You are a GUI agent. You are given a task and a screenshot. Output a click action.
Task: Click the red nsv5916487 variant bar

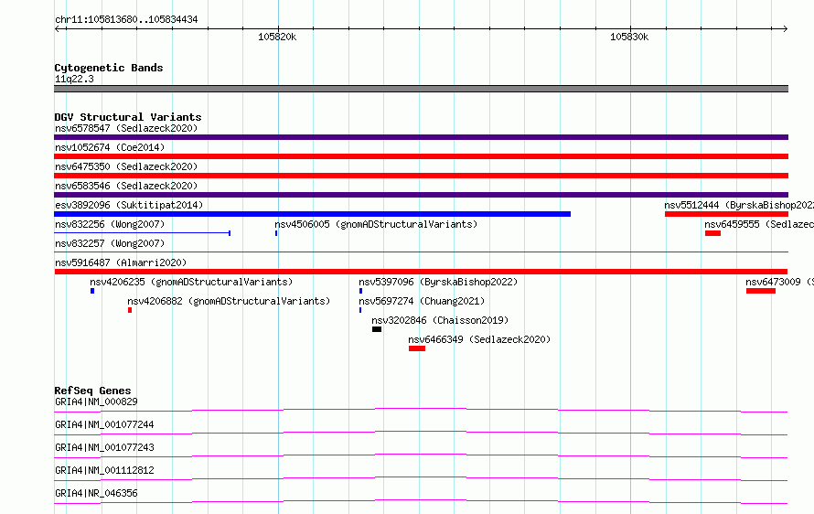[421, 272]
